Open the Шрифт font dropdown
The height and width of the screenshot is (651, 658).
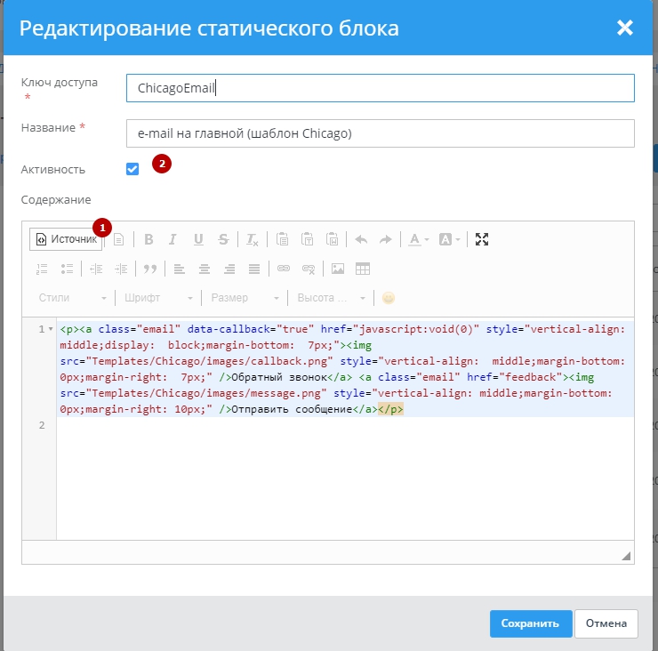pos(158,298)
